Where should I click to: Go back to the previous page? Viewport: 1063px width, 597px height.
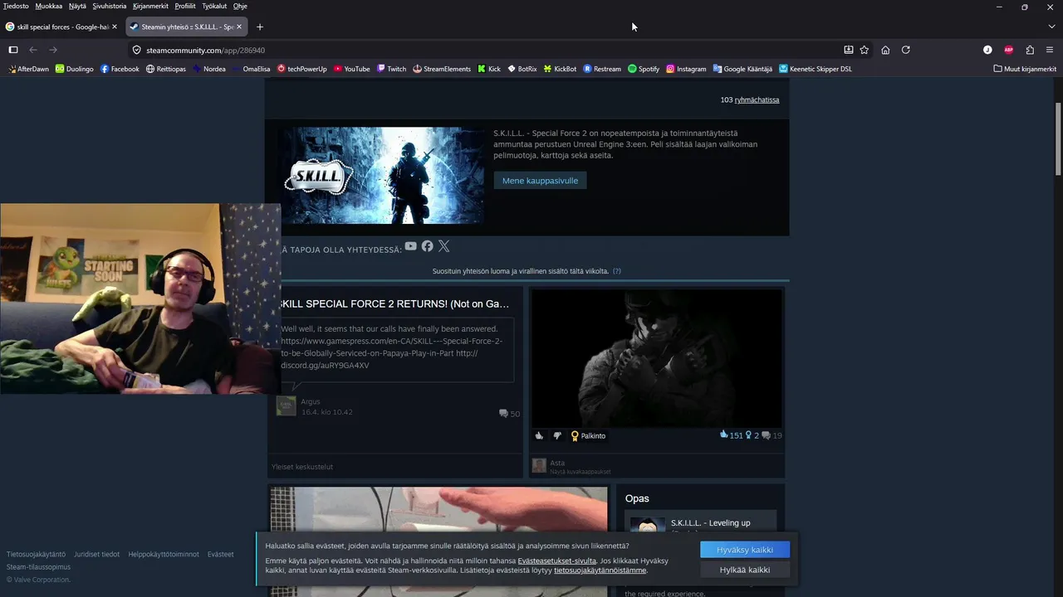[x=33, y=50]
